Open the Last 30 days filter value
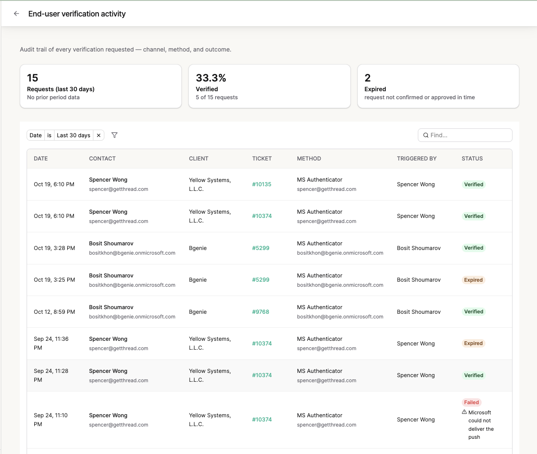Screen dimensions: 537x454 pyautogui.click(x=74, y=135)
